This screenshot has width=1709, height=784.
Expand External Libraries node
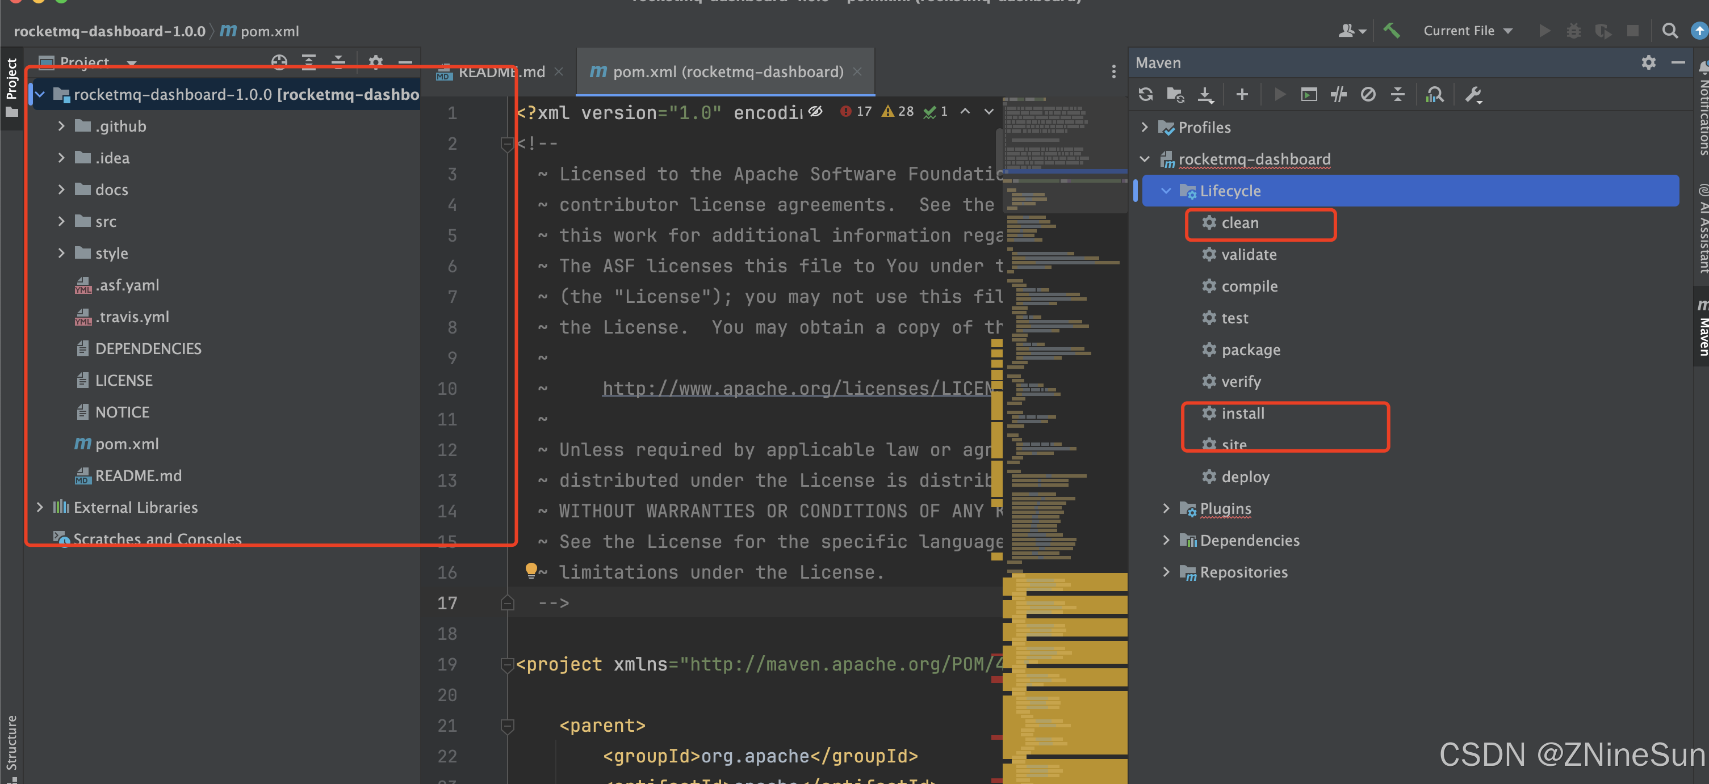[x=40, y=507]
